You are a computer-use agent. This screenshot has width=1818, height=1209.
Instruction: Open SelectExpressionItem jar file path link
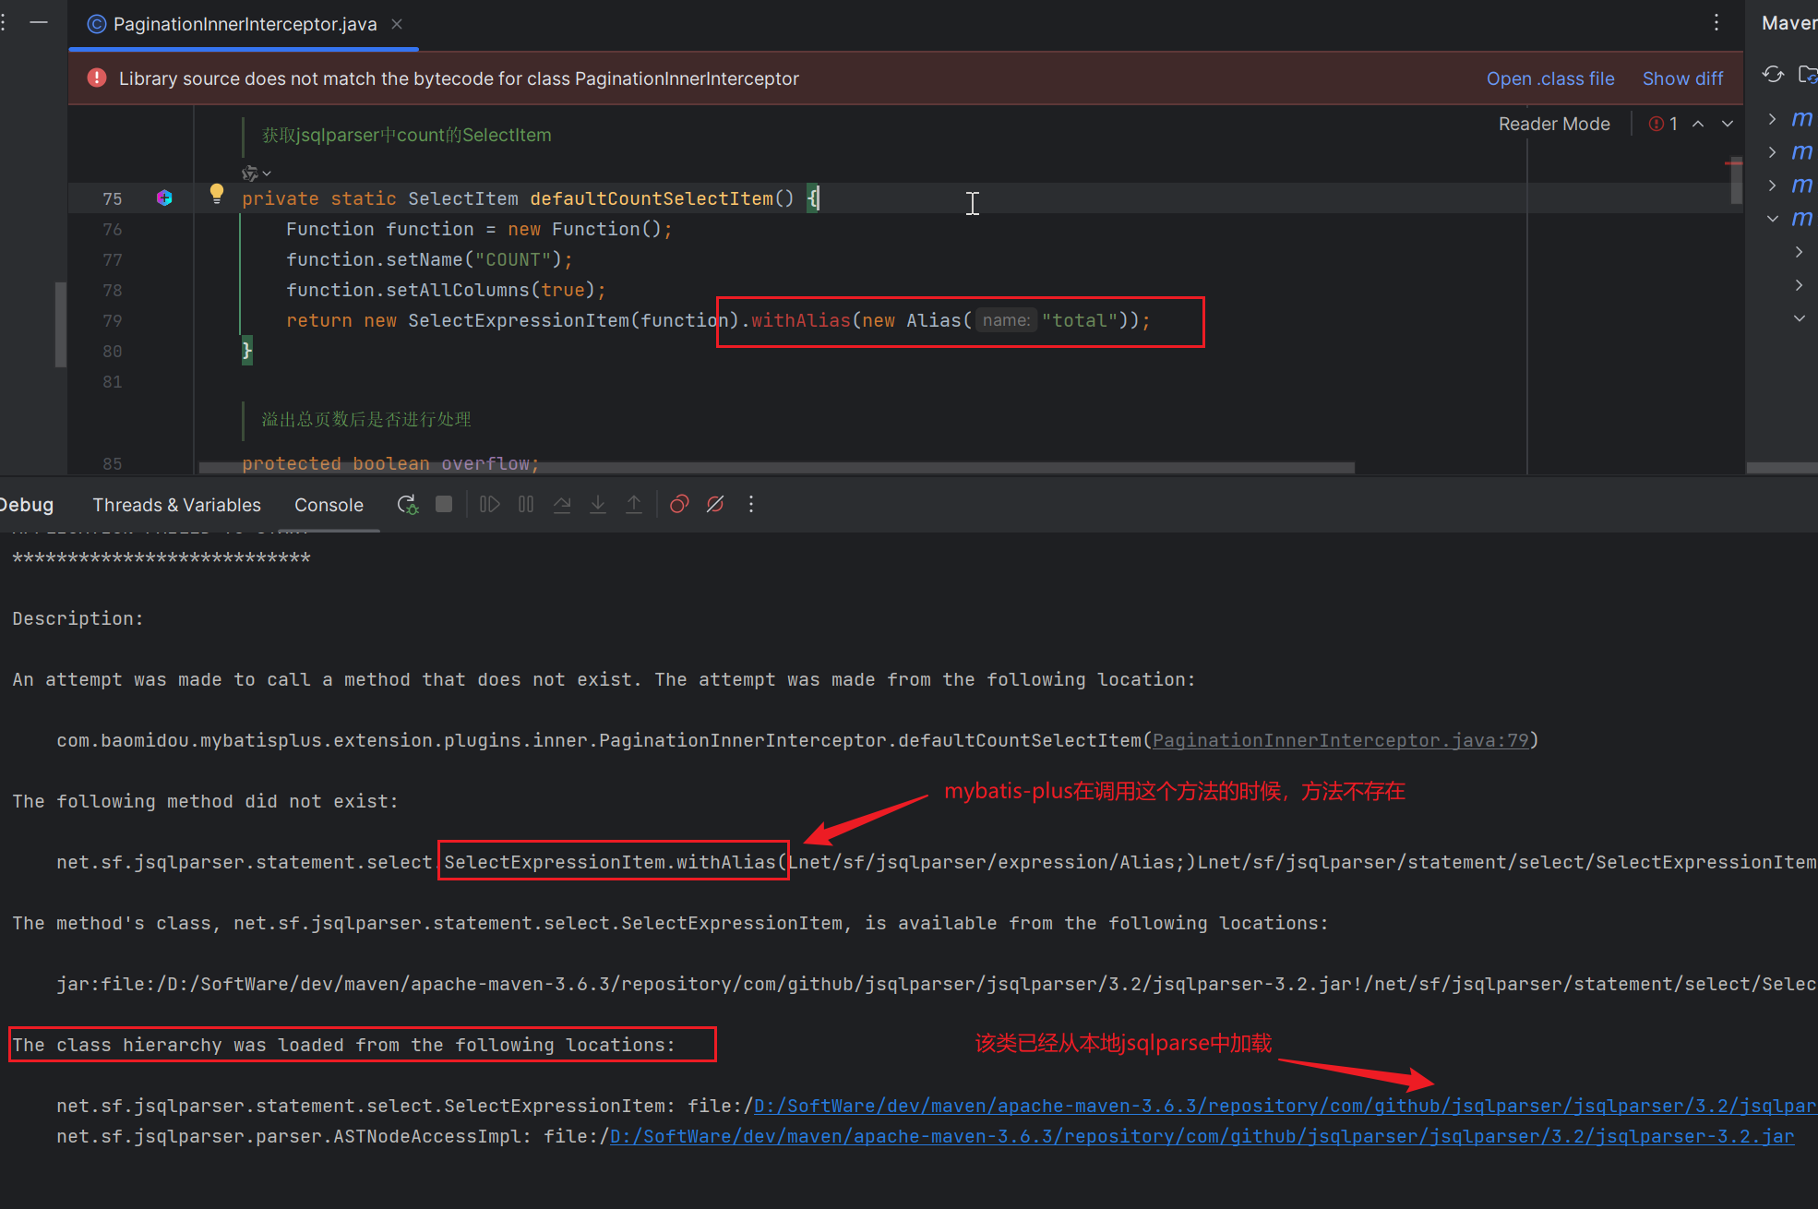1285,1106
